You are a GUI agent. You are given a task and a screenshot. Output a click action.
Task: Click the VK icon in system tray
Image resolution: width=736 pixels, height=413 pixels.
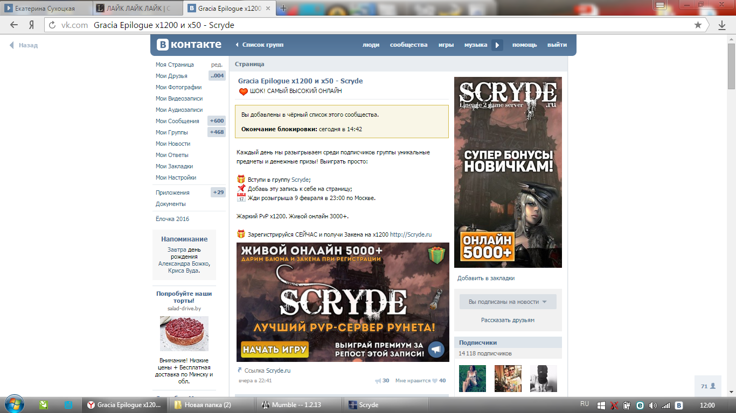[679, 405]
